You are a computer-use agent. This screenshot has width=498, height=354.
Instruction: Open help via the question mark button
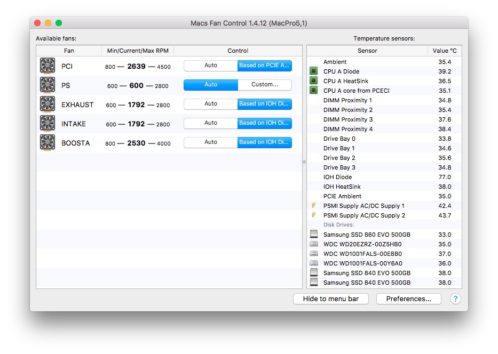tap(455, 299)
